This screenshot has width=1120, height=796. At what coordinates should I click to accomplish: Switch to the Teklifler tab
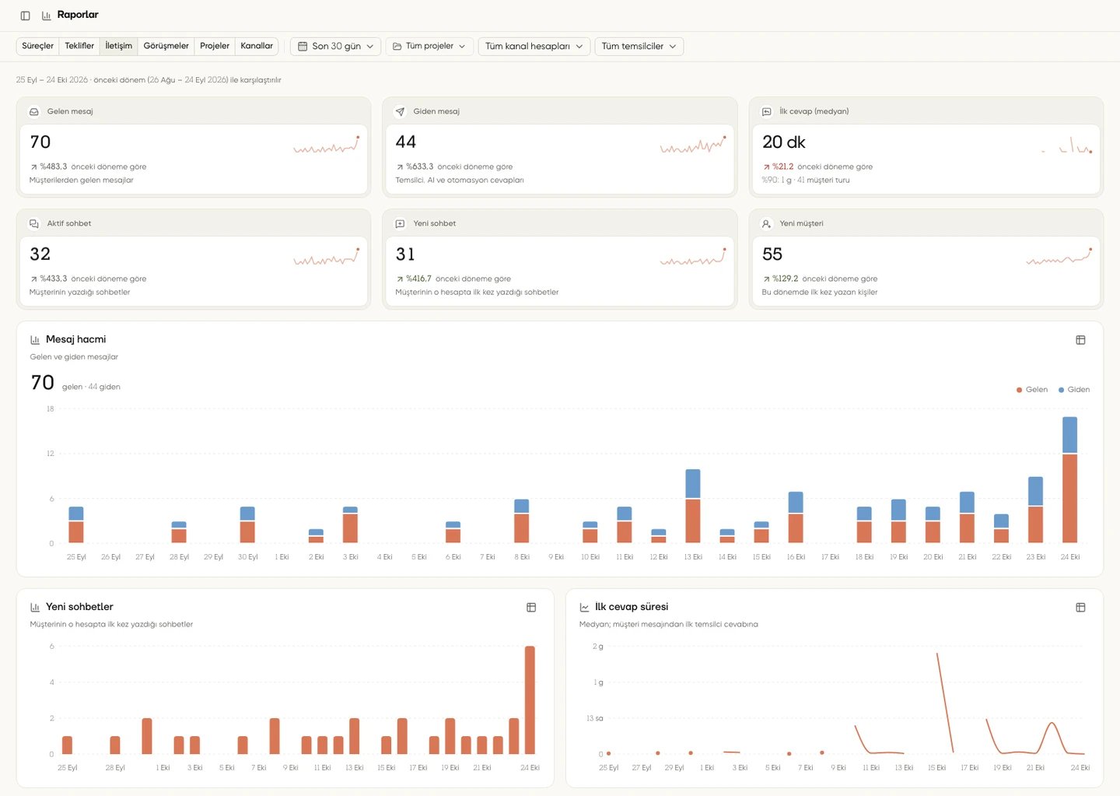coord(79,46)
